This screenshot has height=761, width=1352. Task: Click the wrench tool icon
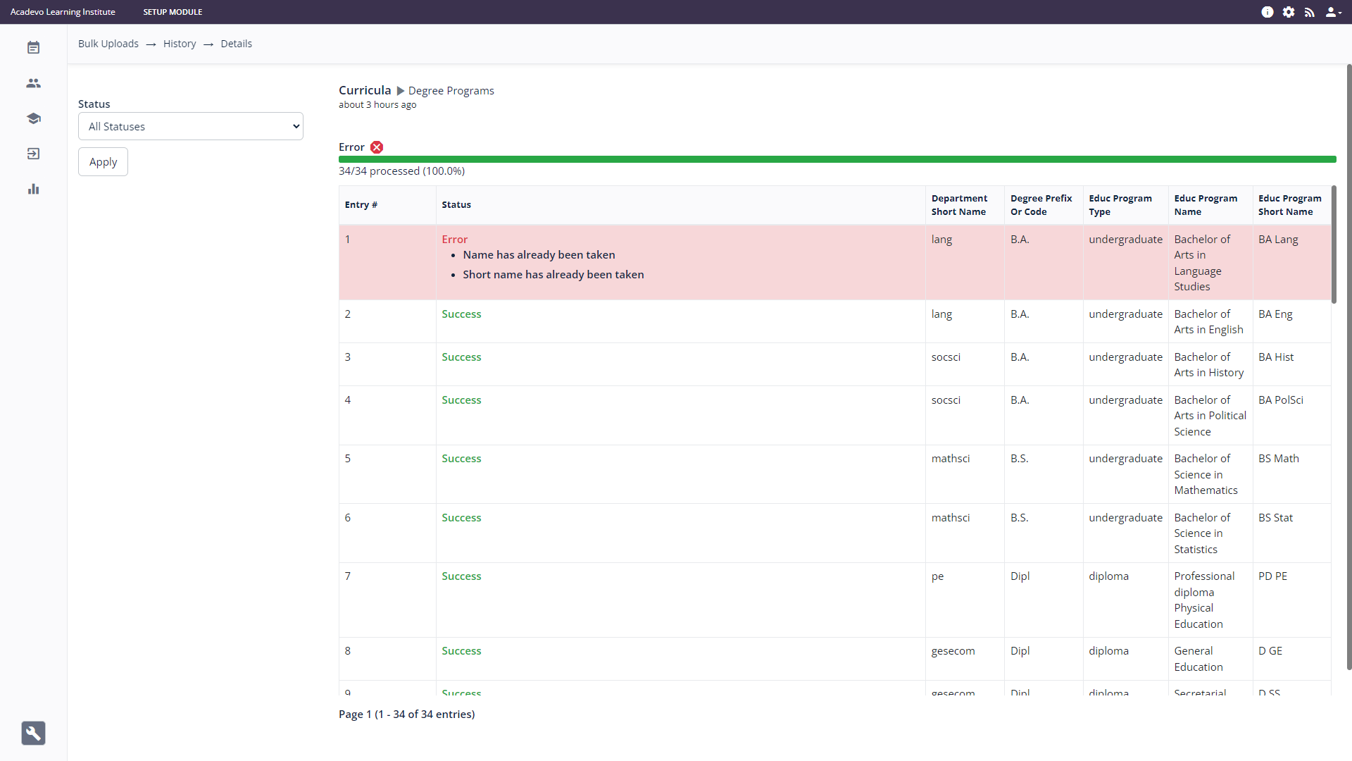click(33, 733)
